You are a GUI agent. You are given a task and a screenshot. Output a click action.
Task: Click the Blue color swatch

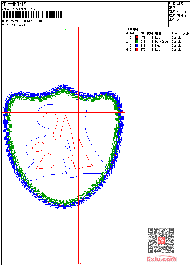pos(137,45)
